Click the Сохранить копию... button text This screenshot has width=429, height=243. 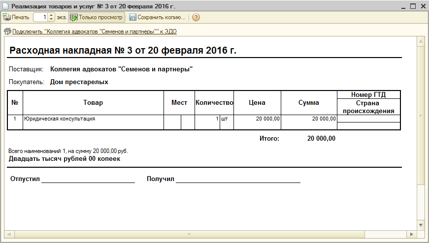point(162,17)
